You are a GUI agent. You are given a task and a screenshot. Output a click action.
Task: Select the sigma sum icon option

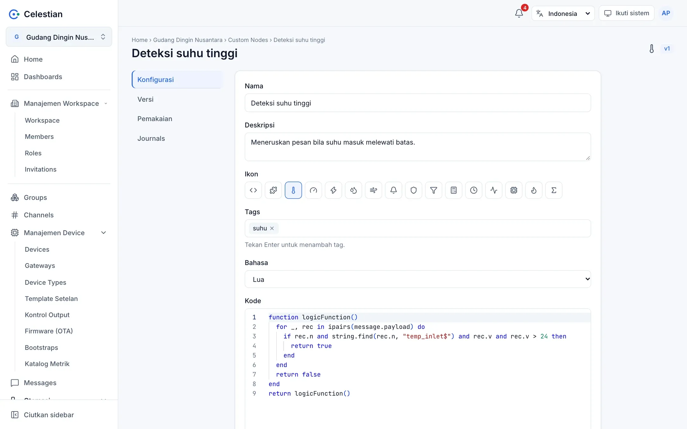coord(554,190)
